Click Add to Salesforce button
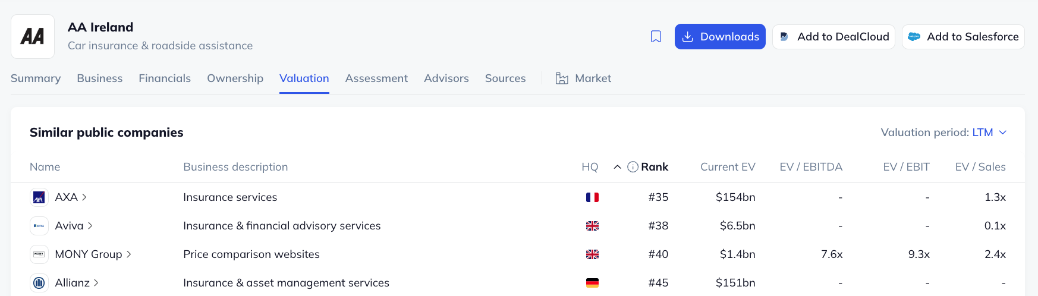 pos(963,37)
